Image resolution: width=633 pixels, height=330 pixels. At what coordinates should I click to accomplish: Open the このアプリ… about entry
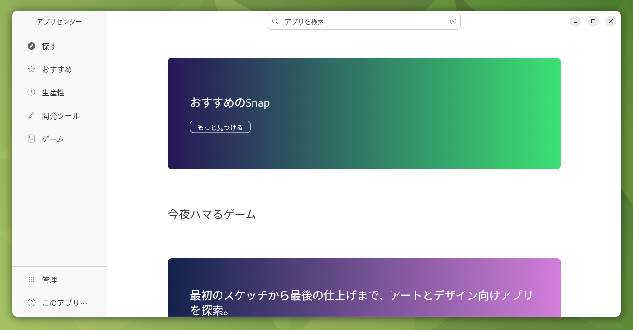click(x=59, y=303)
